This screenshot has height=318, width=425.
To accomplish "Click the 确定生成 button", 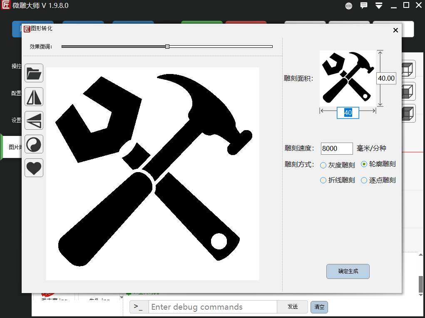I will click(348, 271).
